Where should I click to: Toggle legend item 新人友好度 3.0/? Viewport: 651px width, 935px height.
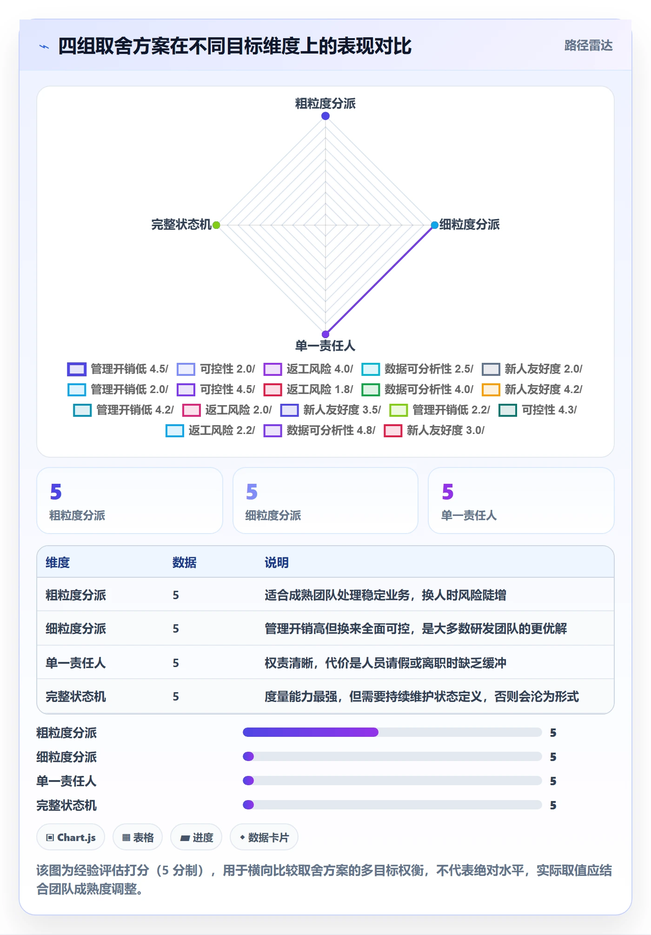coord(434,430)
